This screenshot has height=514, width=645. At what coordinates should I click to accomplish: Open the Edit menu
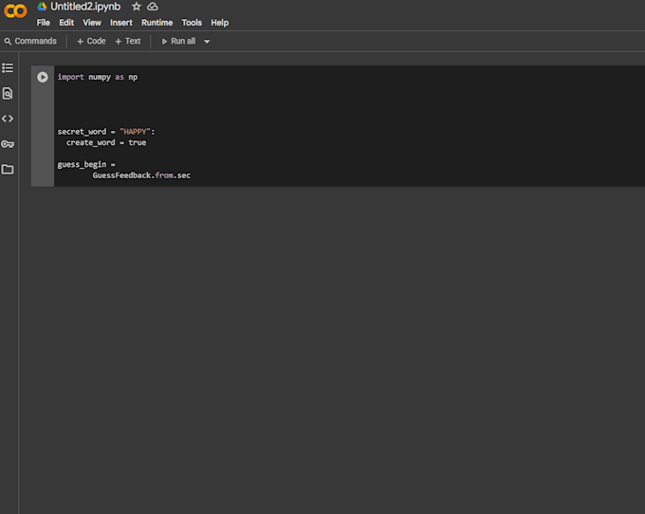[x=66, y=23]
